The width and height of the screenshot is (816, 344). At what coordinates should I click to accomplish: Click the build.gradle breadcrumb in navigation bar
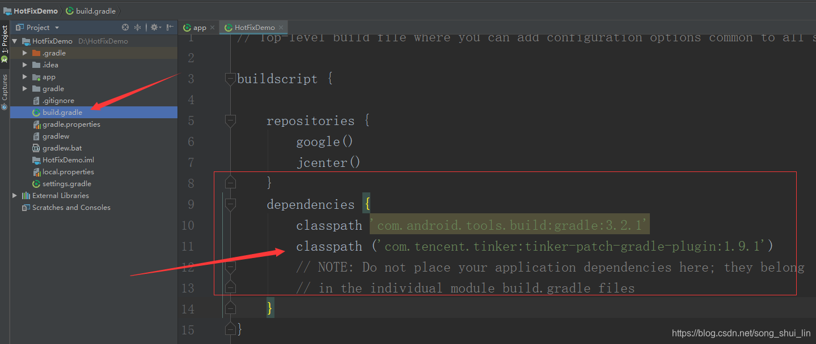[x=91, y=11]
